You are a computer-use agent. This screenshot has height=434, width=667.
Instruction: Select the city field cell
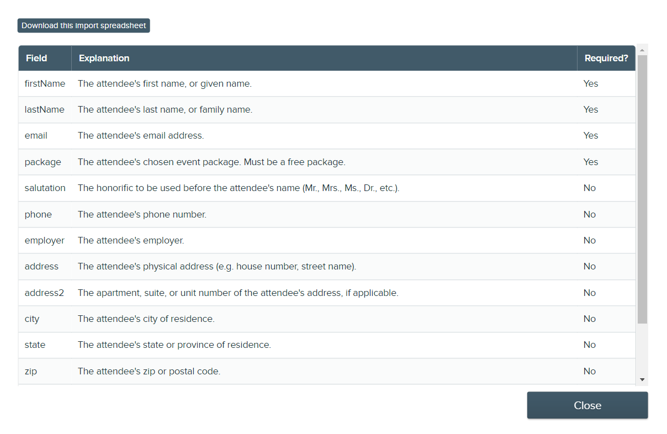tap(45, 319)
